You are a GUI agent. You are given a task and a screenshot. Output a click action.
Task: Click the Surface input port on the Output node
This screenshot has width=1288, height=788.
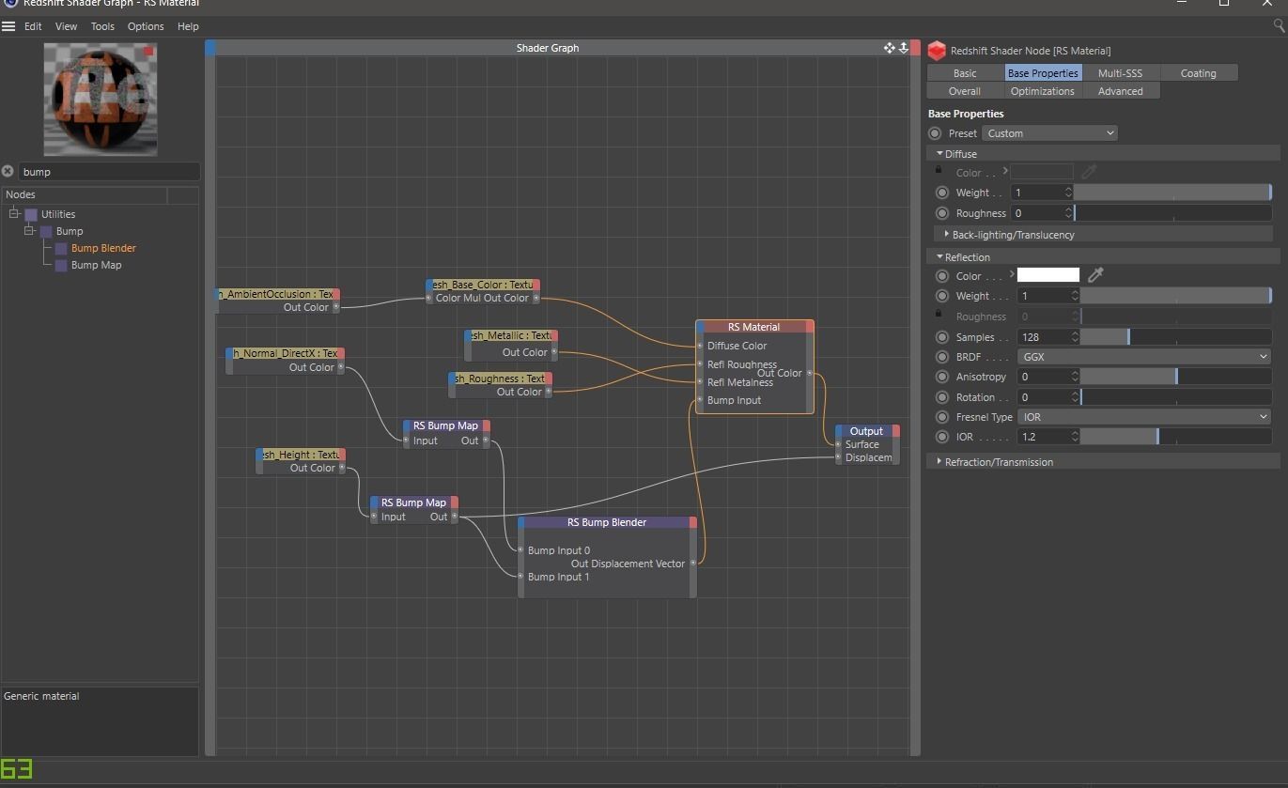pos(838,444)
